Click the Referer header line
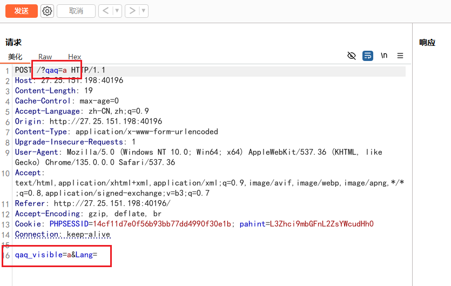The image size is (451, 286). pyautogui.click(x=92, y=203)
